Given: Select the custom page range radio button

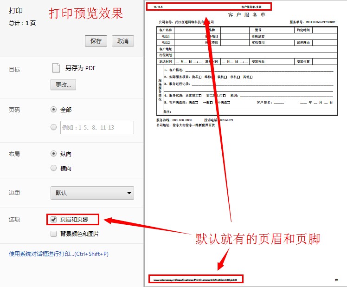Looking at the screenshot, I should click(x=54, y=127).
